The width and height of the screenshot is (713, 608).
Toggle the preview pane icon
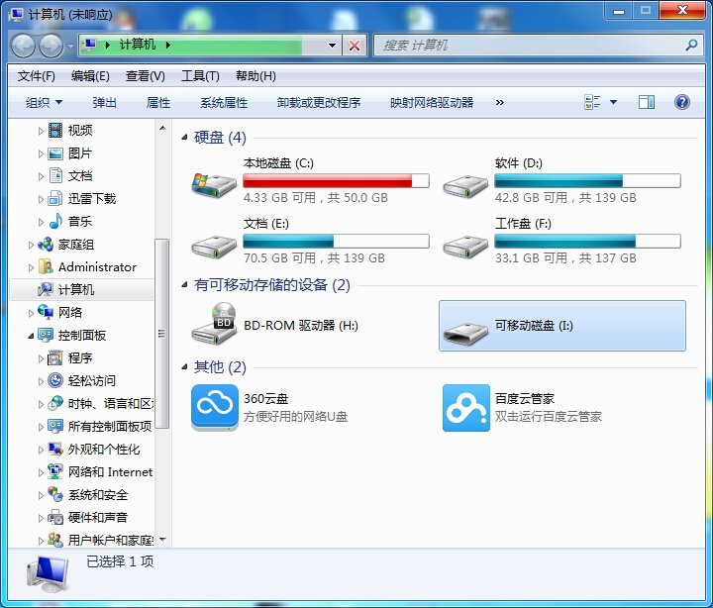(647, 102)
